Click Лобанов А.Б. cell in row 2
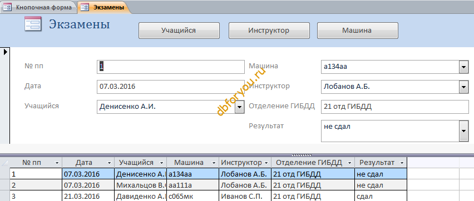 click(x=245, y=185)
